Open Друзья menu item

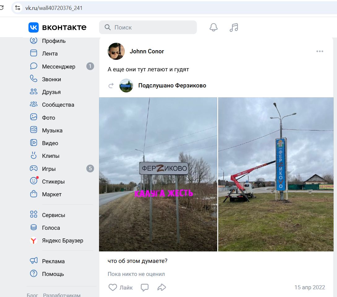pyautogui.click(x=51, y=92)
